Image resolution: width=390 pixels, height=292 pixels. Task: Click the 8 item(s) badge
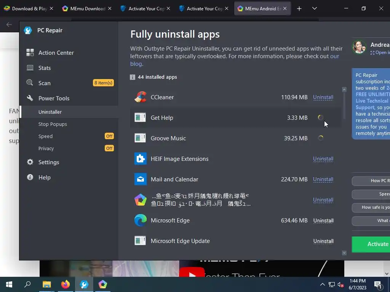[x=103, y=83]
